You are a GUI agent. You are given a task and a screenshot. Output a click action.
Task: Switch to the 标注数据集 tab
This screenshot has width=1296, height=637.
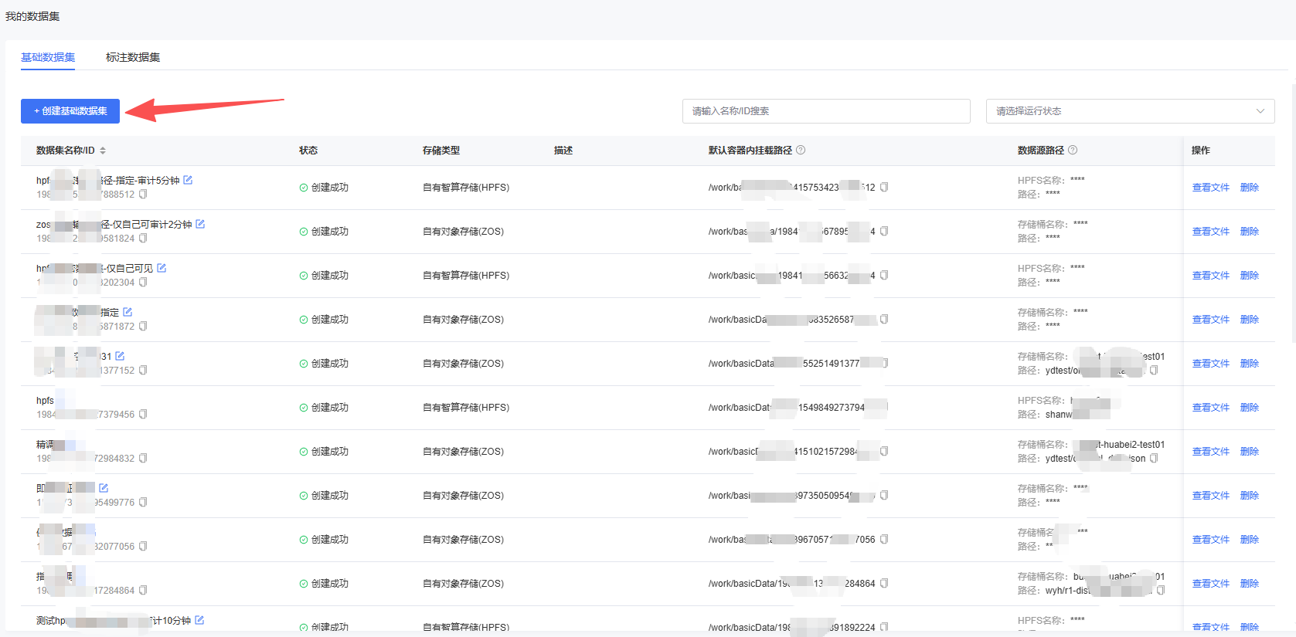point(133,57)
